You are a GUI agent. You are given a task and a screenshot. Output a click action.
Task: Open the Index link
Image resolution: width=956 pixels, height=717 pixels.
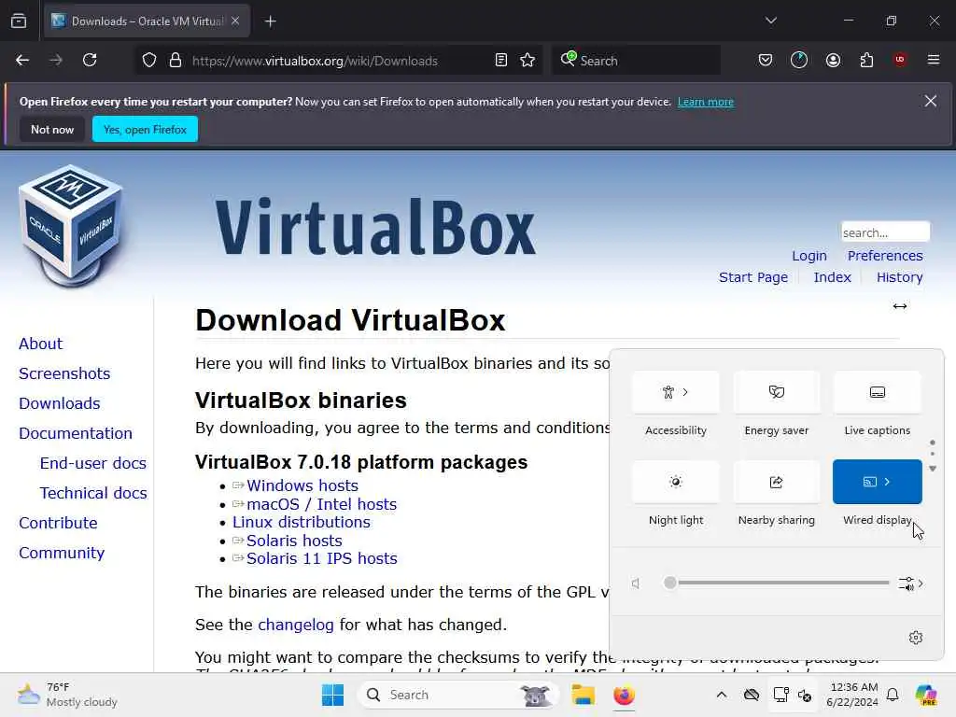coord(832,277)
